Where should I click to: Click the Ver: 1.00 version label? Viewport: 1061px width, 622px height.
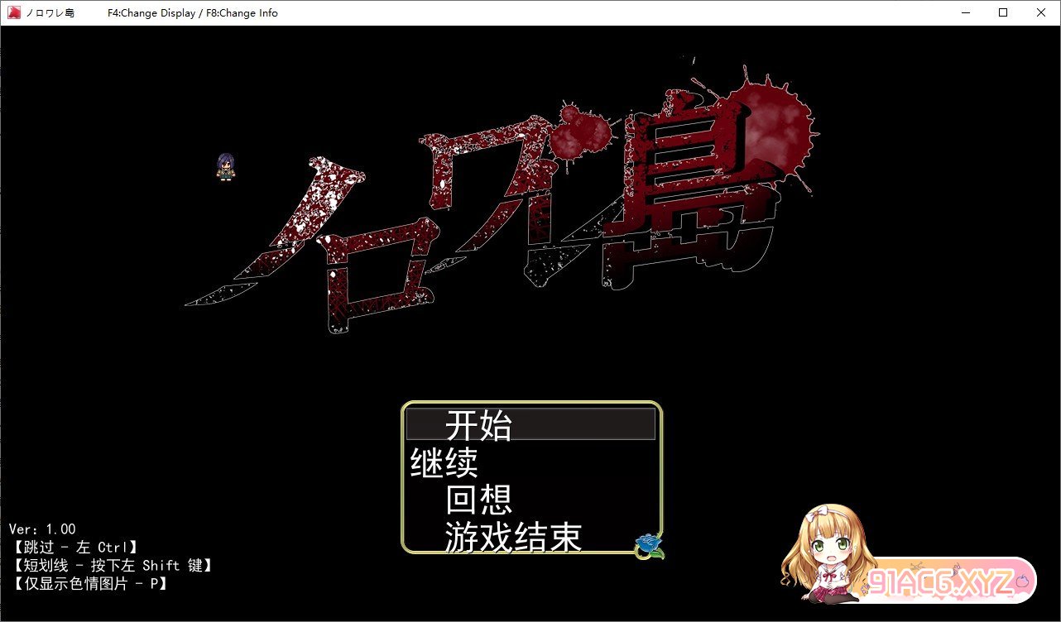coord(42,529)
